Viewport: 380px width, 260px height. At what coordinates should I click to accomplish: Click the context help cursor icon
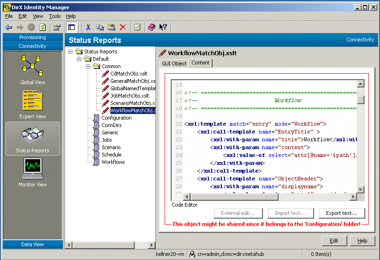click(163, 28)
